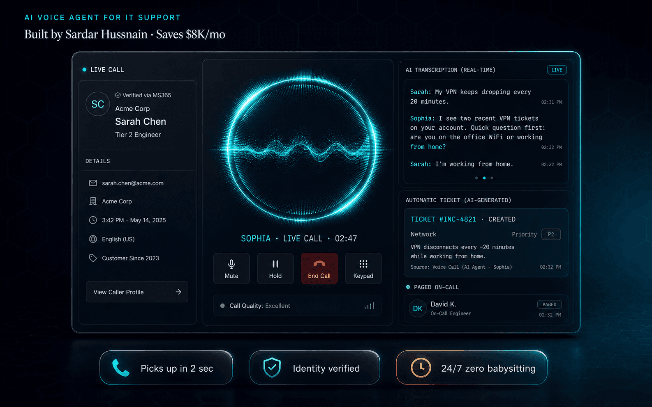Click the PAGED status badge for David K.
The image size is (652, 407).
pos(550,304)
